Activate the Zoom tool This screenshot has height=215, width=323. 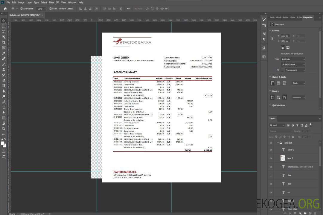[4, 129]
